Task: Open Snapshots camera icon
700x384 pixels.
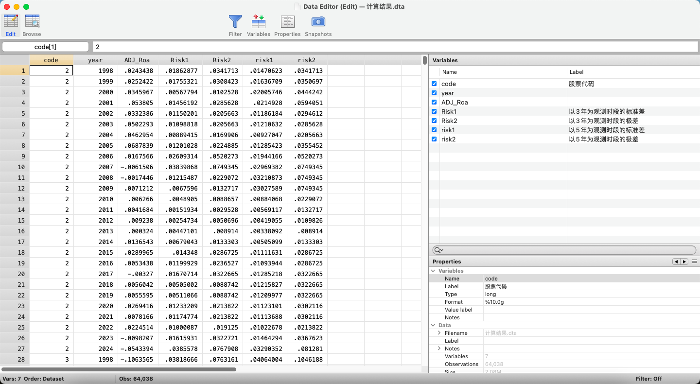Action: point(318,22)
